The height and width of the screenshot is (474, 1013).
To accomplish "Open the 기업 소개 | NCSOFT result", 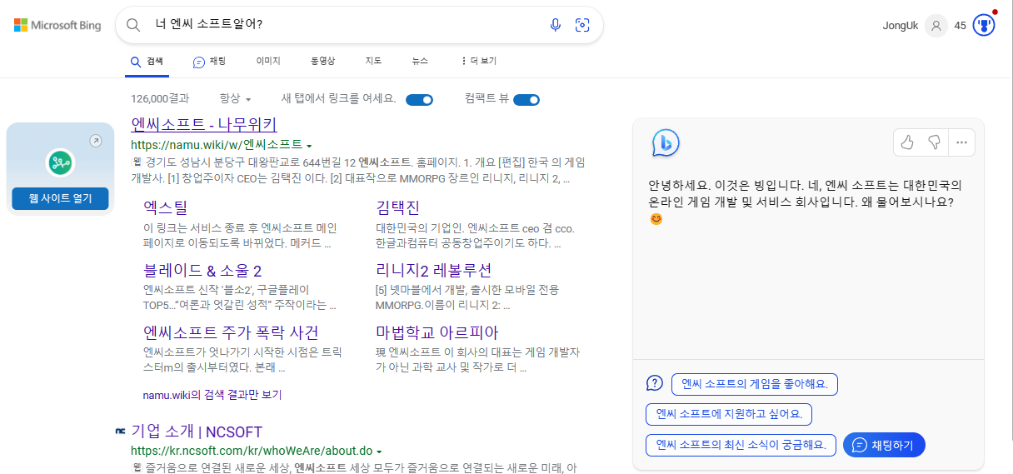I will [197, 432].
